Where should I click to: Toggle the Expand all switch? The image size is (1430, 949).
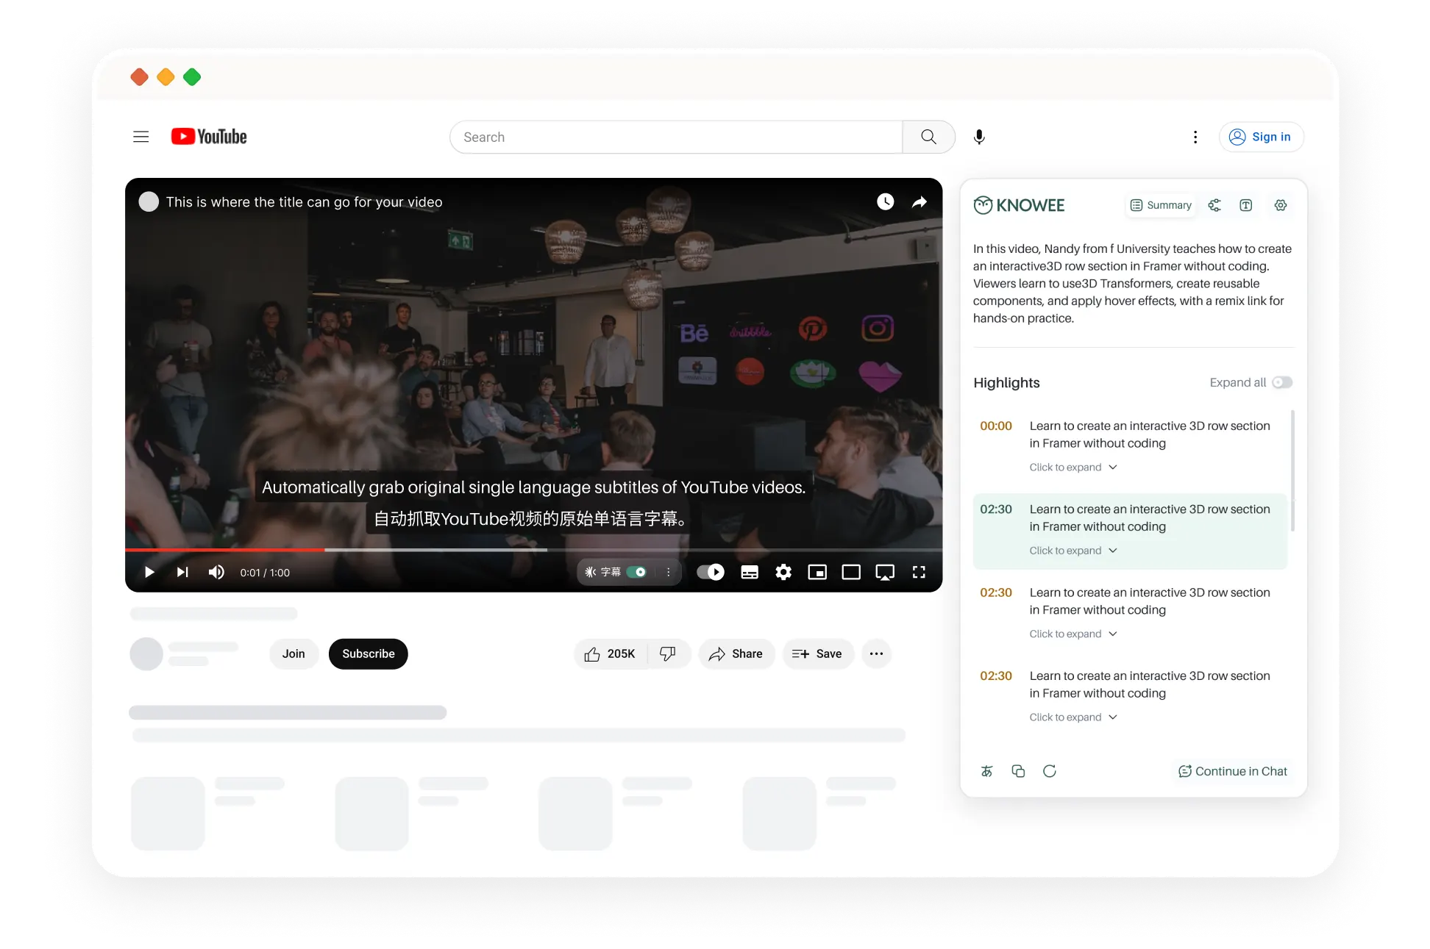(x=1282, y=382)
